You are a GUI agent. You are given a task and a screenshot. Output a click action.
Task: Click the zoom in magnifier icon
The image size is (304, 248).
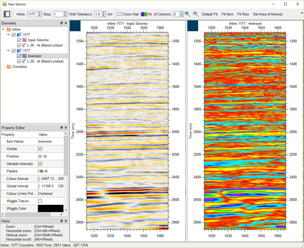(187, 14)
